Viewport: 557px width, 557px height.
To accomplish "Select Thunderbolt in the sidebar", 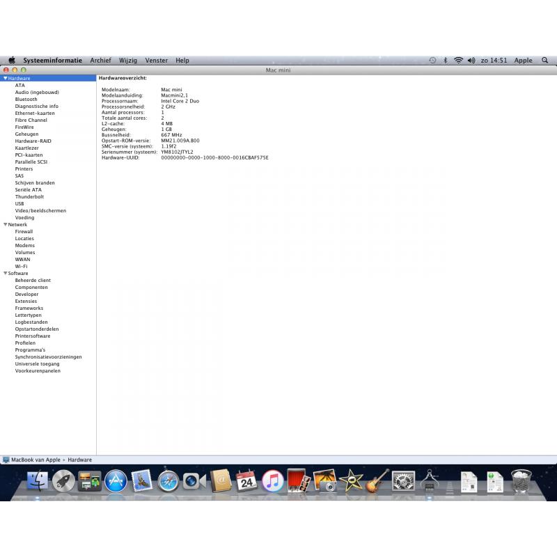I will tap(29, 197).
